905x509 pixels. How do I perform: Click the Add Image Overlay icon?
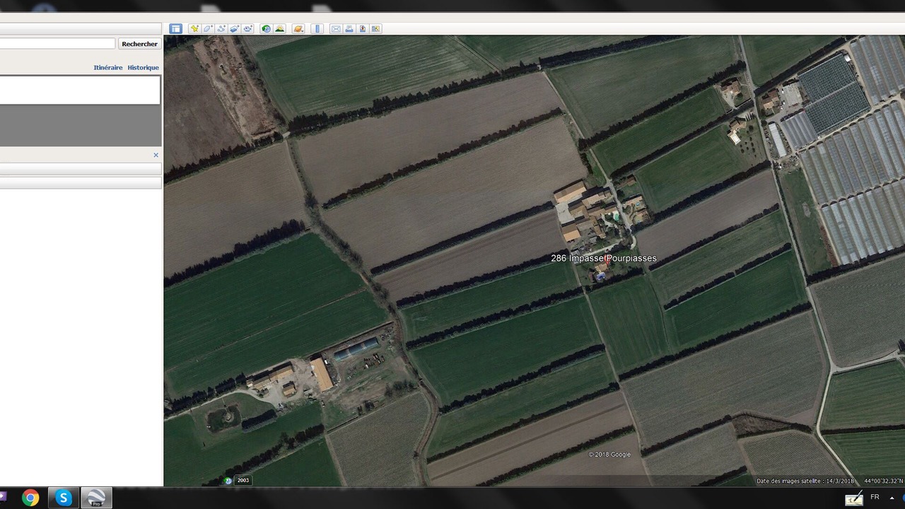pyautogui.click(x=235, y=29)
